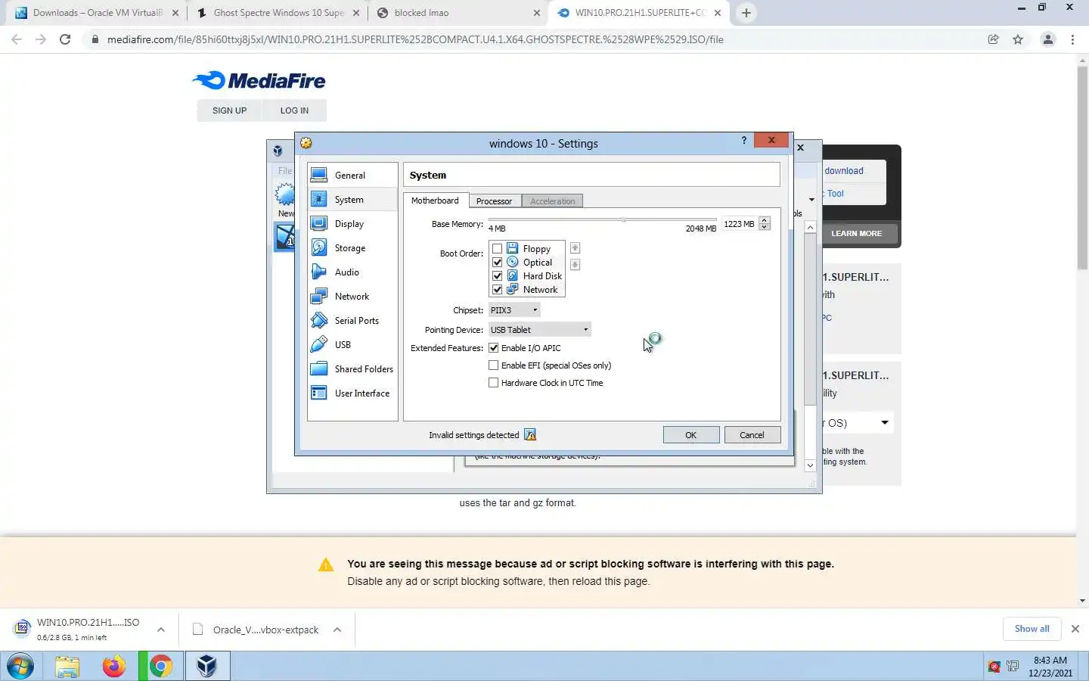Move boot device up arrow
The width and height of the screenshot is (1089, 681).
point(575,248)
